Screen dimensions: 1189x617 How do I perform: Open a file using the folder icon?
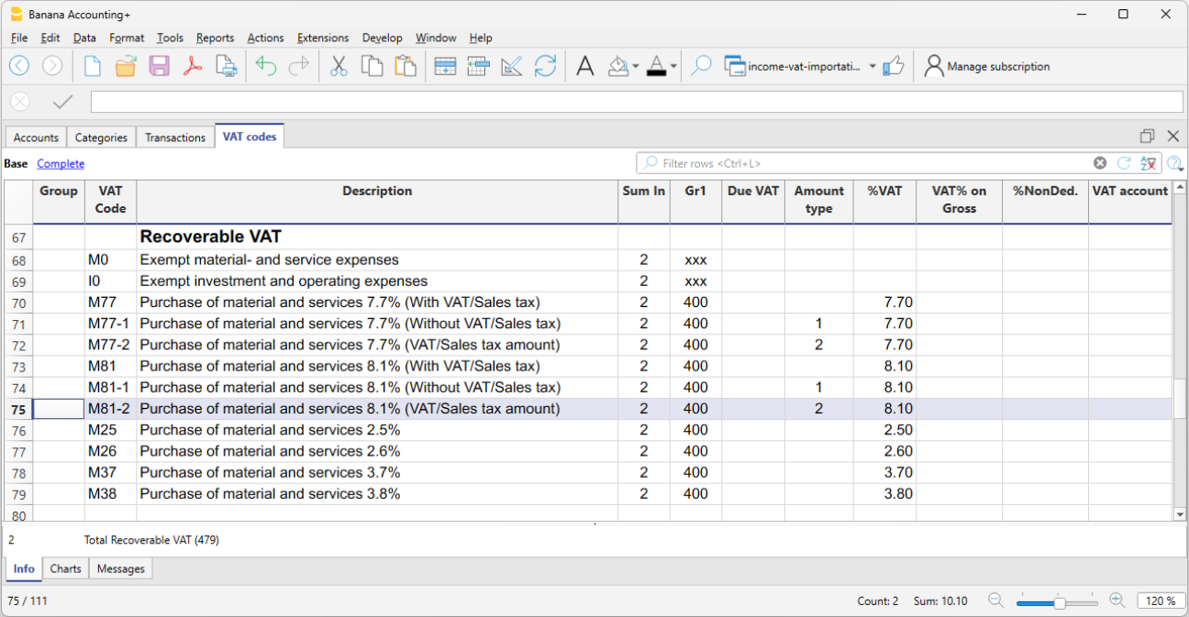pos(126,66)
